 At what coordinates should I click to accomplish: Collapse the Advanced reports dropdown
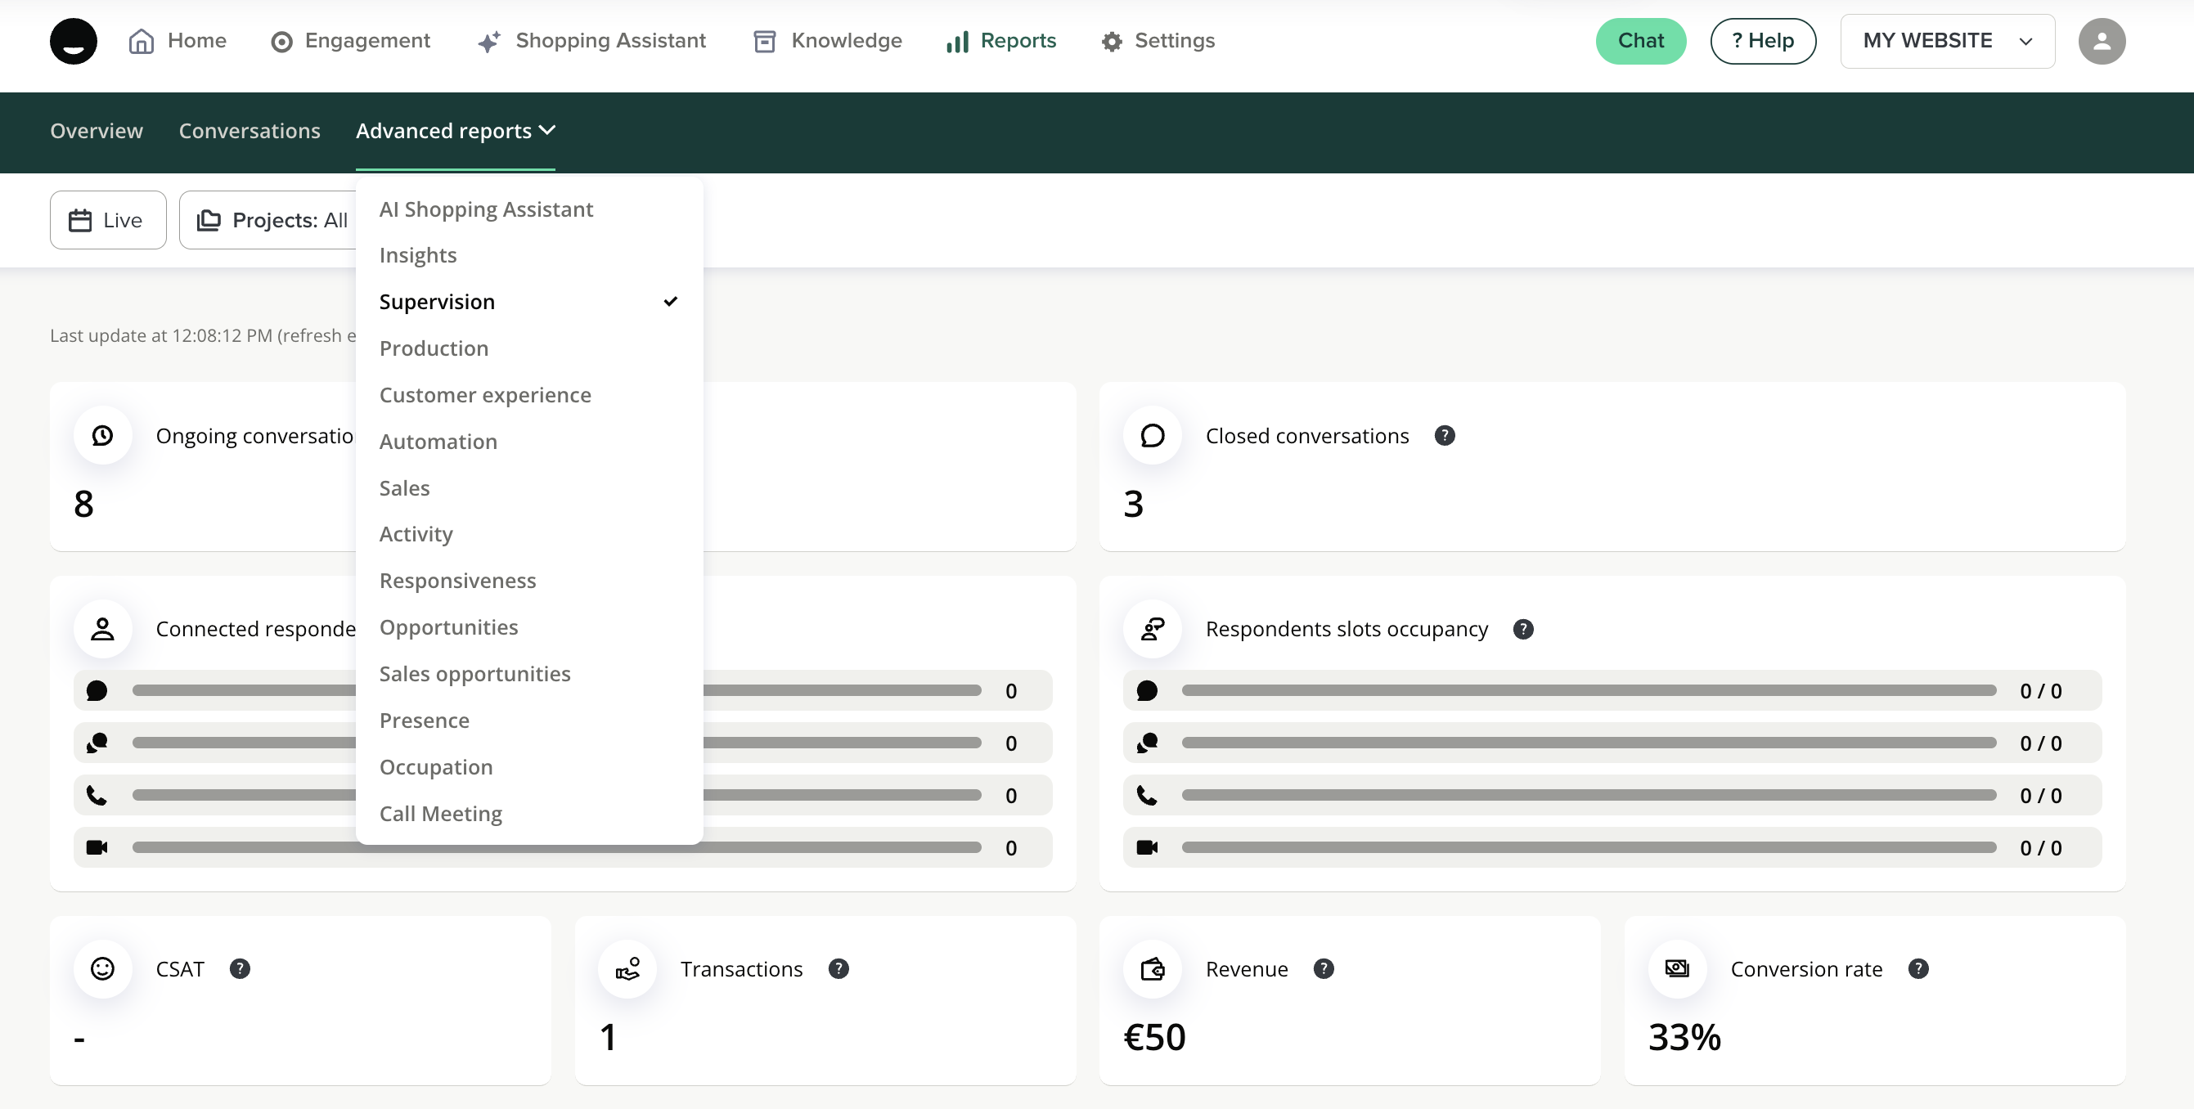click(x=455, y=131)
